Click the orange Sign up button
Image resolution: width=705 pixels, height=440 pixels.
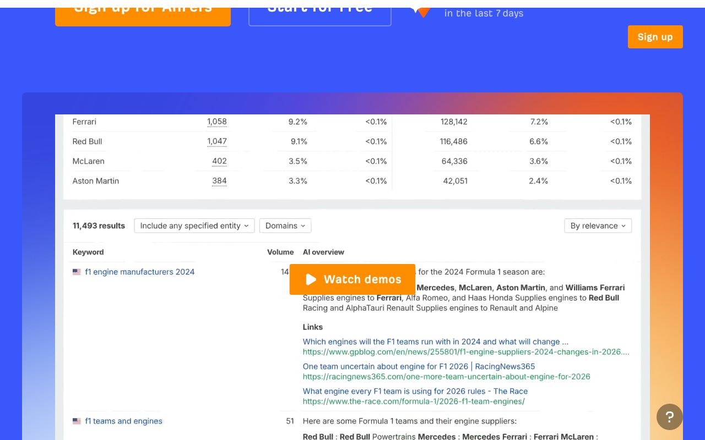[655, 37]
